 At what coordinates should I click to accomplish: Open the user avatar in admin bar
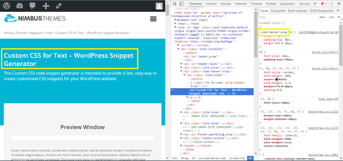pyautogui.click(x=159, y=6)
